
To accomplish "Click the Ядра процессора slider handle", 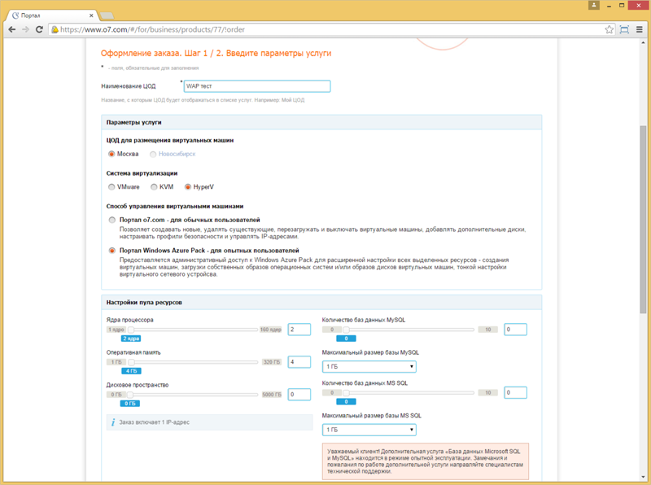I will click(x=131, y=330).
